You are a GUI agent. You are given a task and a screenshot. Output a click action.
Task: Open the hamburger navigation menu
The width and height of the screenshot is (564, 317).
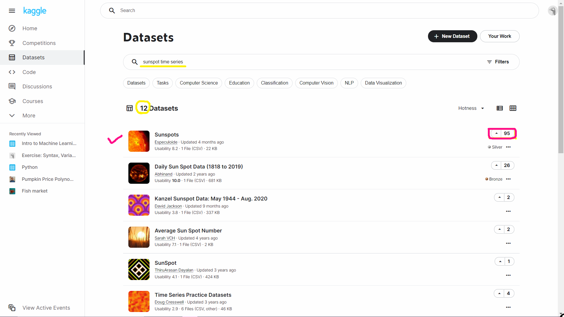pyautogui.click(x=12, y=11)
